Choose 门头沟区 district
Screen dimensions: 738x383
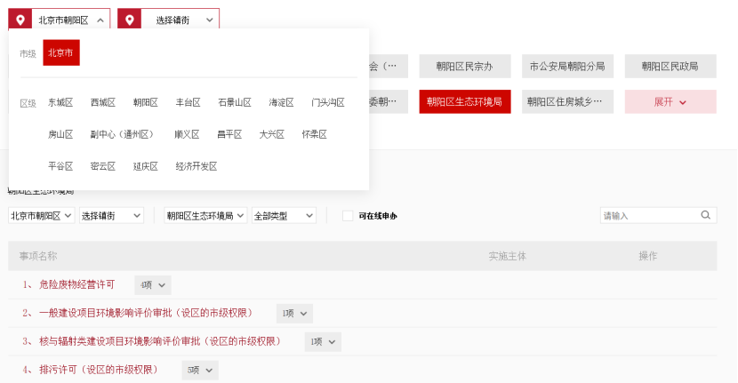327,102
